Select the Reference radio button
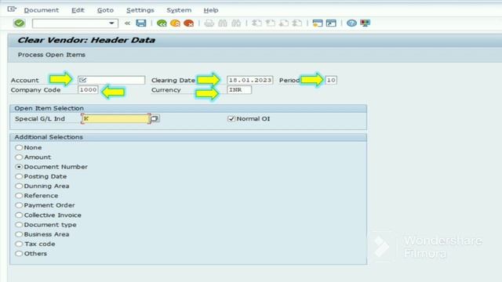The height and width of the screenshot is (282, 502). (19, 195)
